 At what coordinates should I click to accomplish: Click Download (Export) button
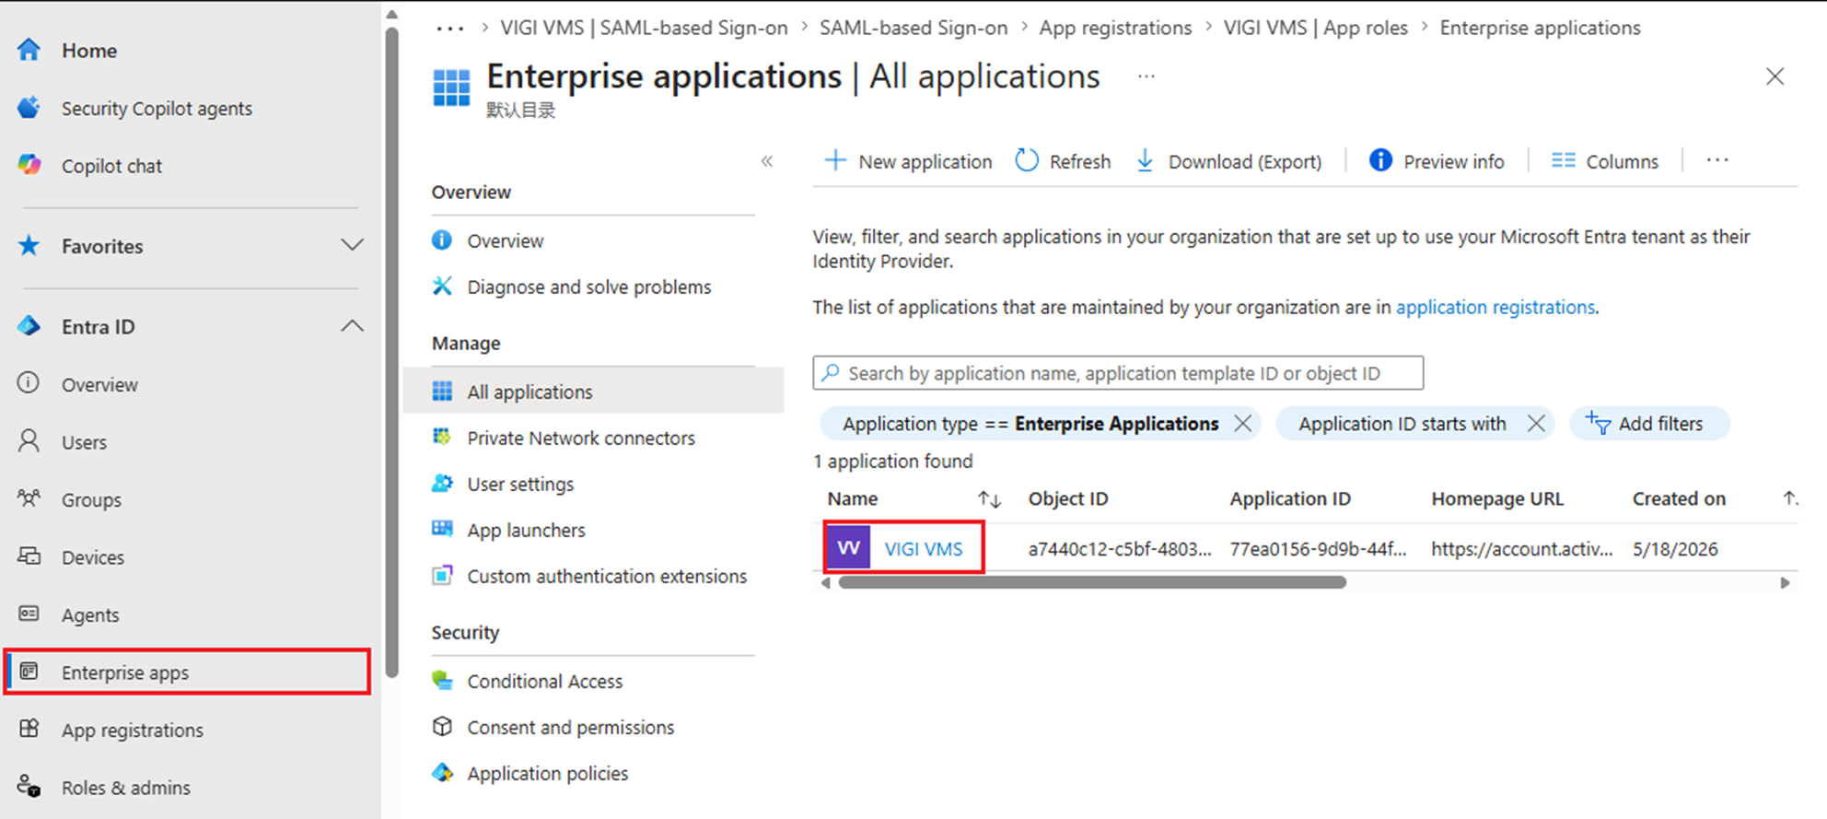tap(1229, 161)
